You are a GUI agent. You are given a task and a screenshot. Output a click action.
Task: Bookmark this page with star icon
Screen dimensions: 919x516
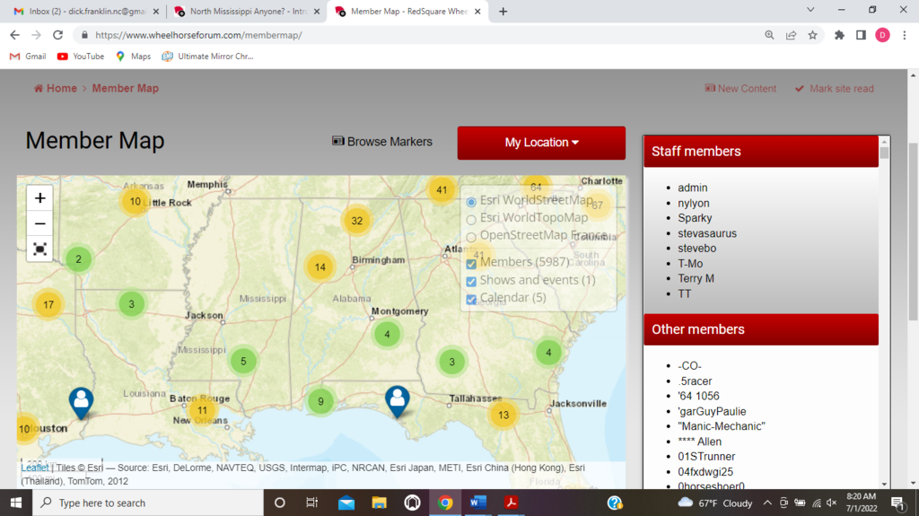[812, 35]
